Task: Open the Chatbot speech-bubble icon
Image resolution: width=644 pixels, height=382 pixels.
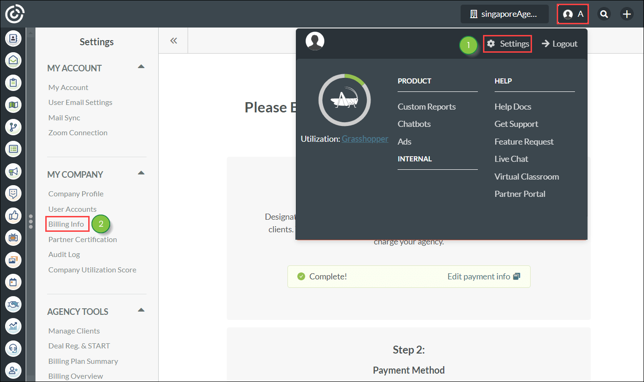Action: pyautogui.click(x=13, y=193)
